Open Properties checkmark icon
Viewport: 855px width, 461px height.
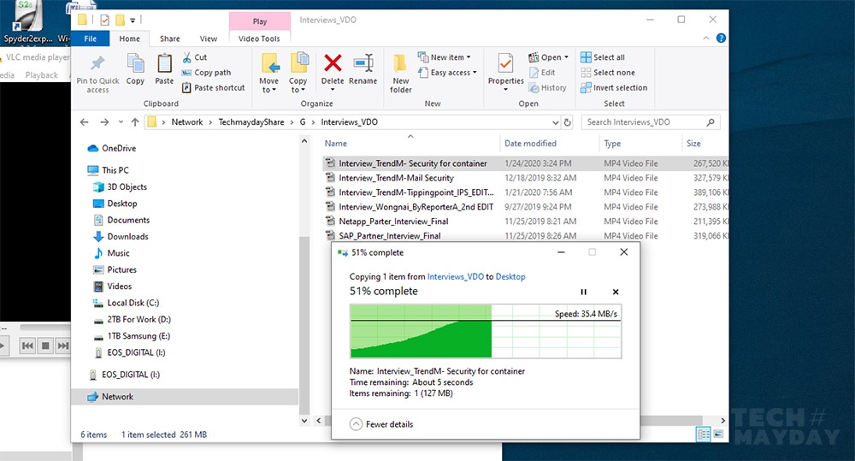[x=505, y=64]
